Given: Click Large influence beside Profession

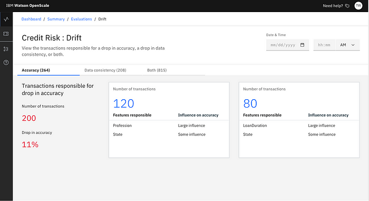Looking at the screenshot, I should [x=191, y=125].
